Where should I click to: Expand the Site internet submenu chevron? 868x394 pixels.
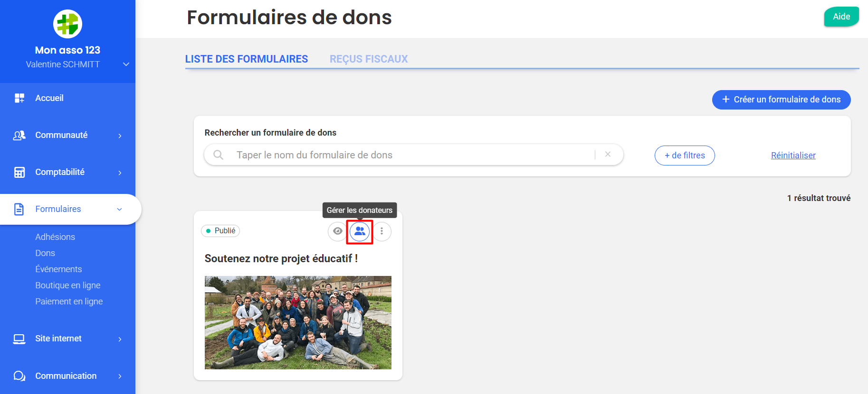point(120,339)
